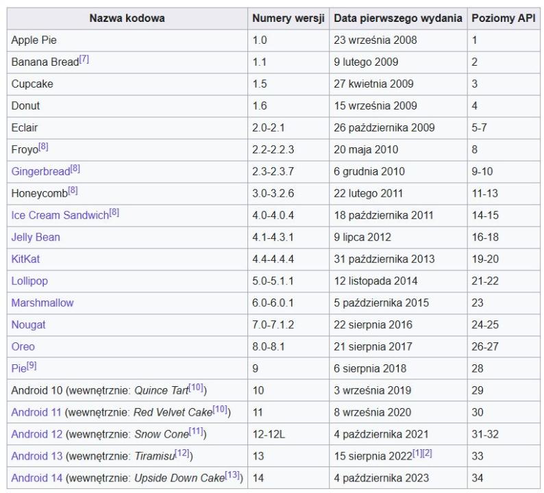Open footnote [1] after 15 sierpnia 2022
Viewport: 544px width, 493px height.
[x=417, y=453]
